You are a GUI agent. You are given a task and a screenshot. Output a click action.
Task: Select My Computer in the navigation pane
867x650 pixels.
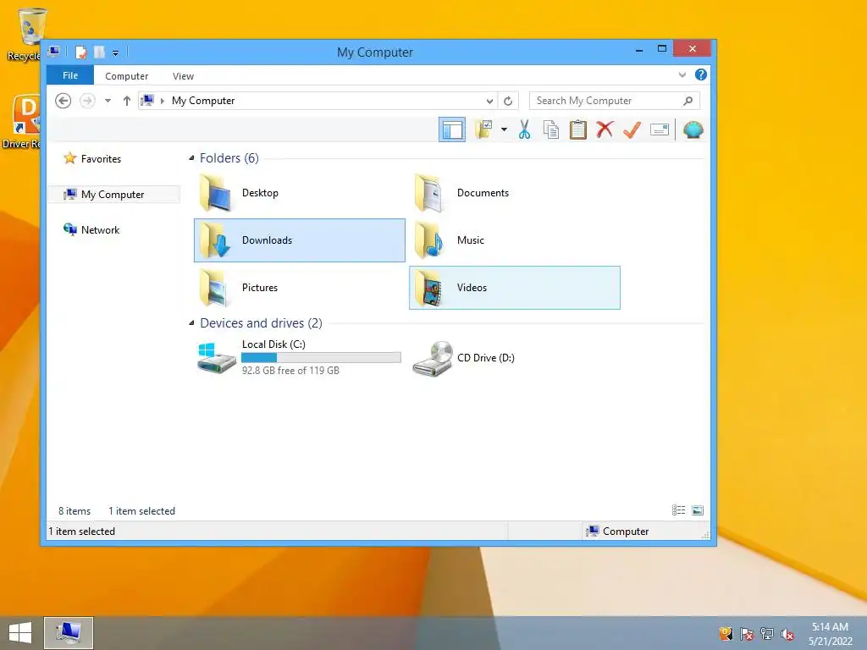(113, 195)
